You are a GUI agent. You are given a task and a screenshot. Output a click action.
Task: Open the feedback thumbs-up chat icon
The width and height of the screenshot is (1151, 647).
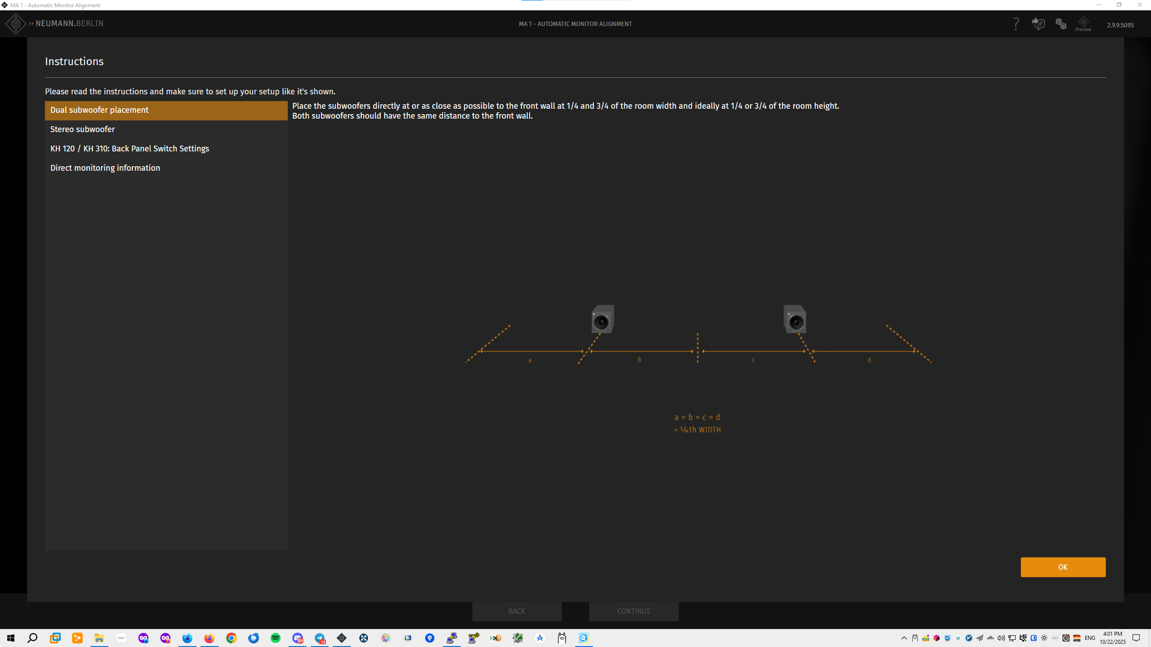[x=1038, y=23]
